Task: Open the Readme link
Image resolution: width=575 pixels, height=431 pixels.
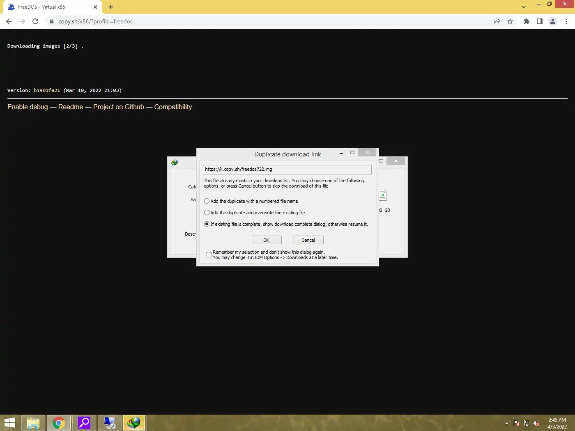Action: click(71, 107)
